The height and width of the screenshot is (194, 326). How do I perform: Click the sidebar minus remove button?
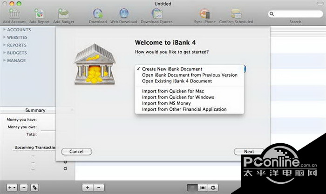24,187
